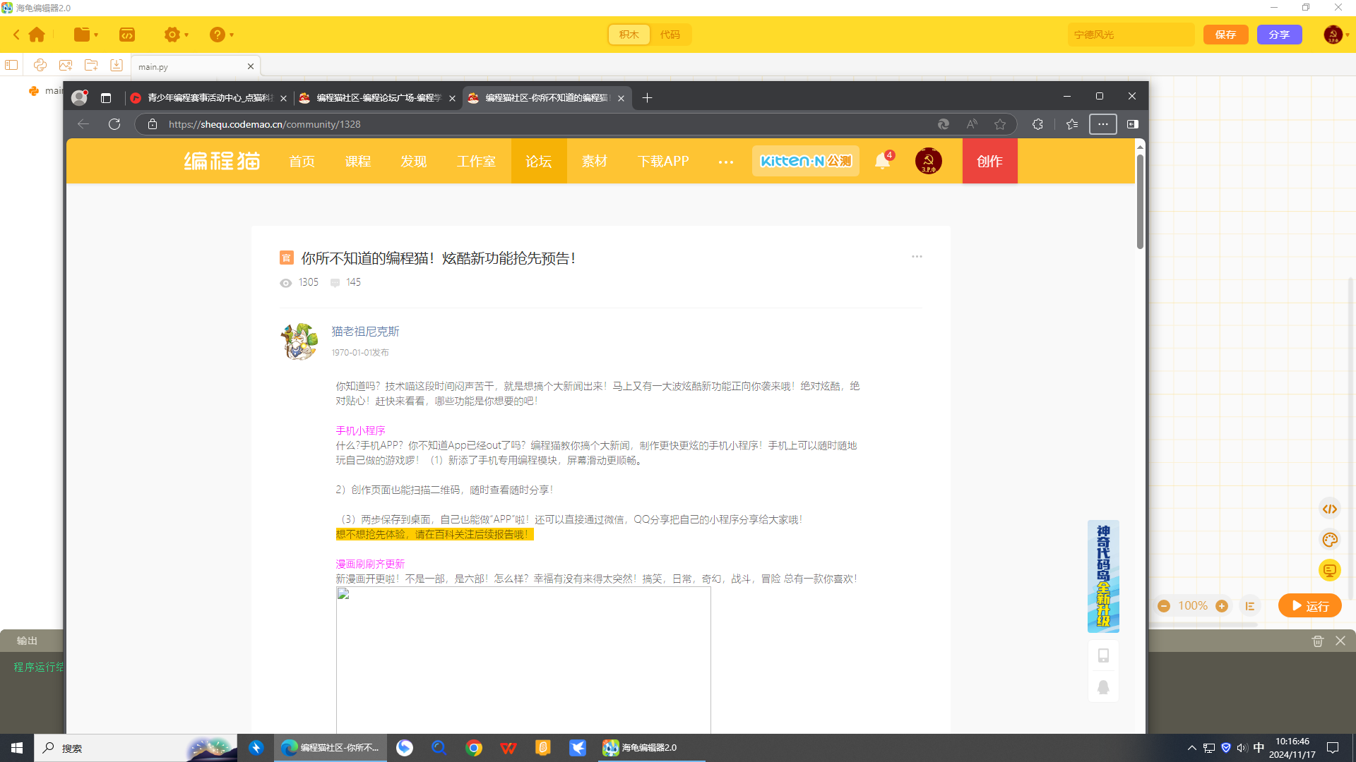Click the import file icon
This screenshot has height=762, width=1356.
(117, 66)
